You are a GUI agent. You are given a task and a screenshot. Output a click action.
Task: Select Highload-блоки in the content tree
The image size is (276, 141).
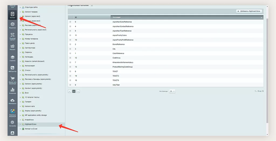coord(30,124)
